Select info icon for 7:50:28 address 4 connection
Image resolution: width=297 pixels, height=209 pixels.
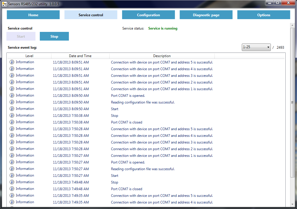[x=12, y=135]
